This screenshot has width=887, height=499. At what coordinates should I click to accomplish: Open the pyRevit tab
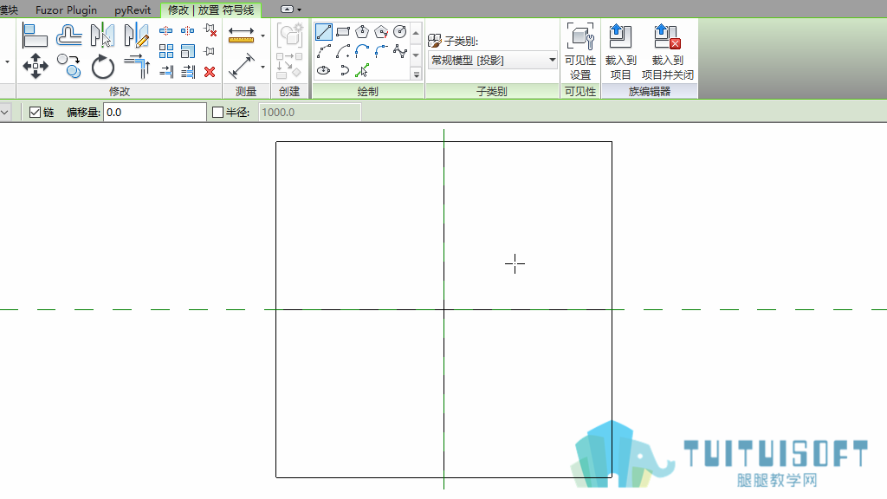tap(133, 10)
